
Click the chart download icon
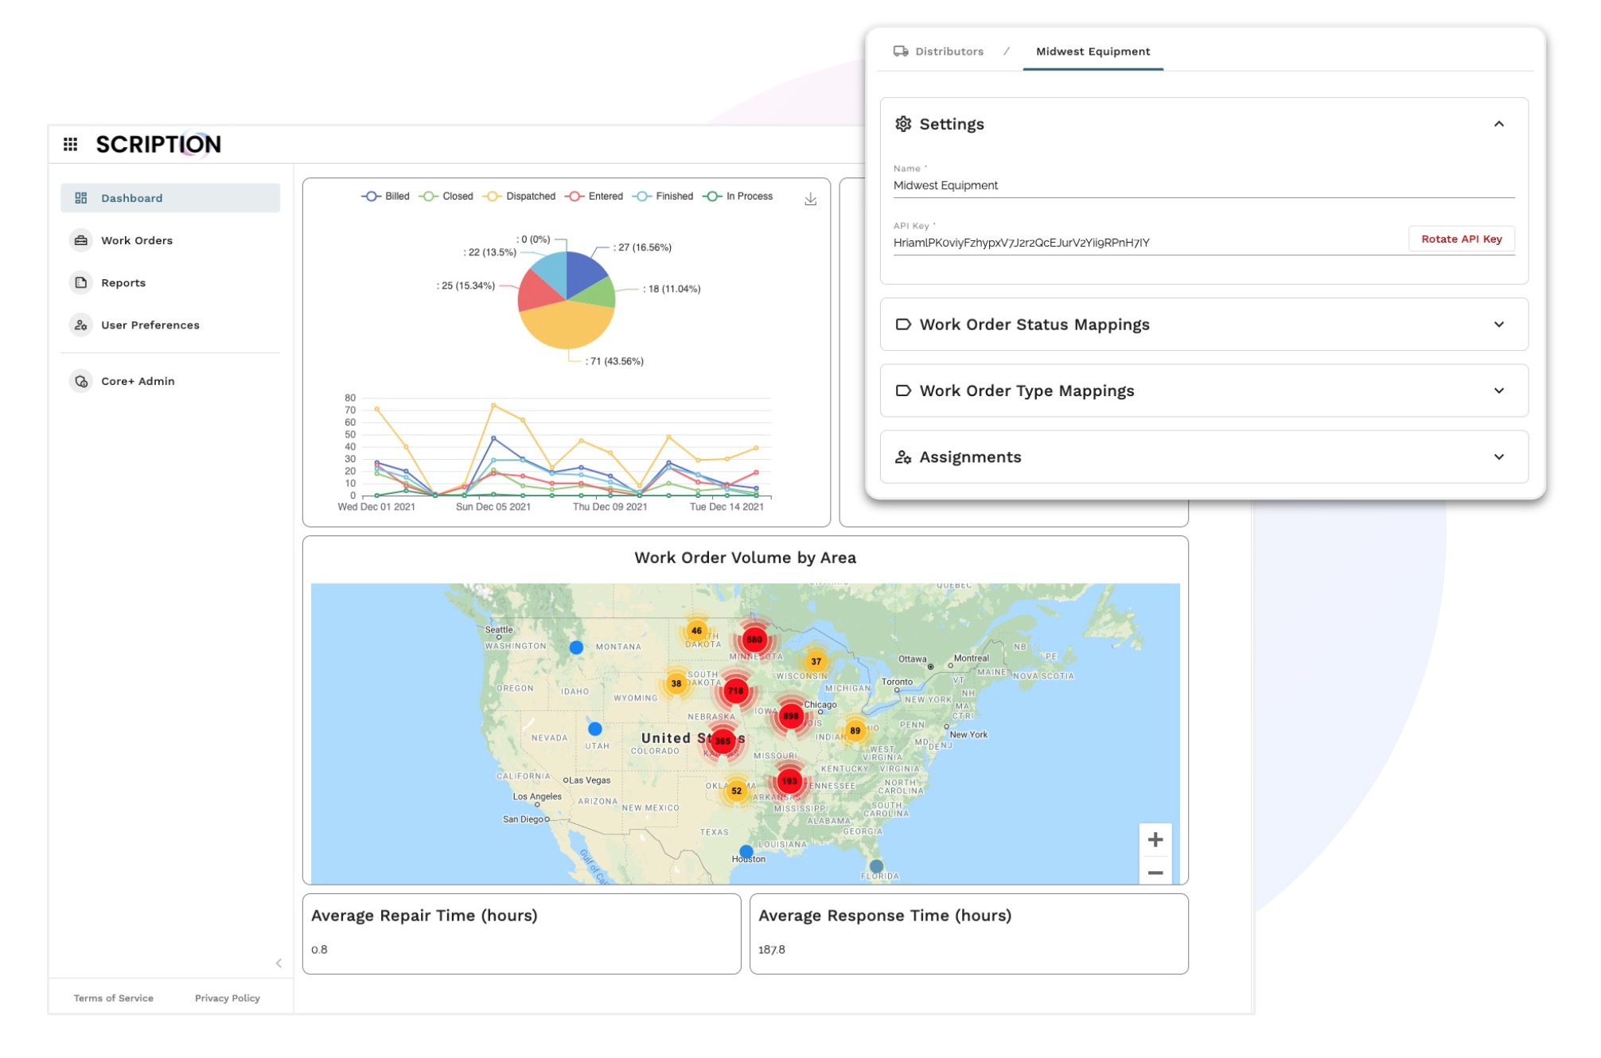(810, 199)
